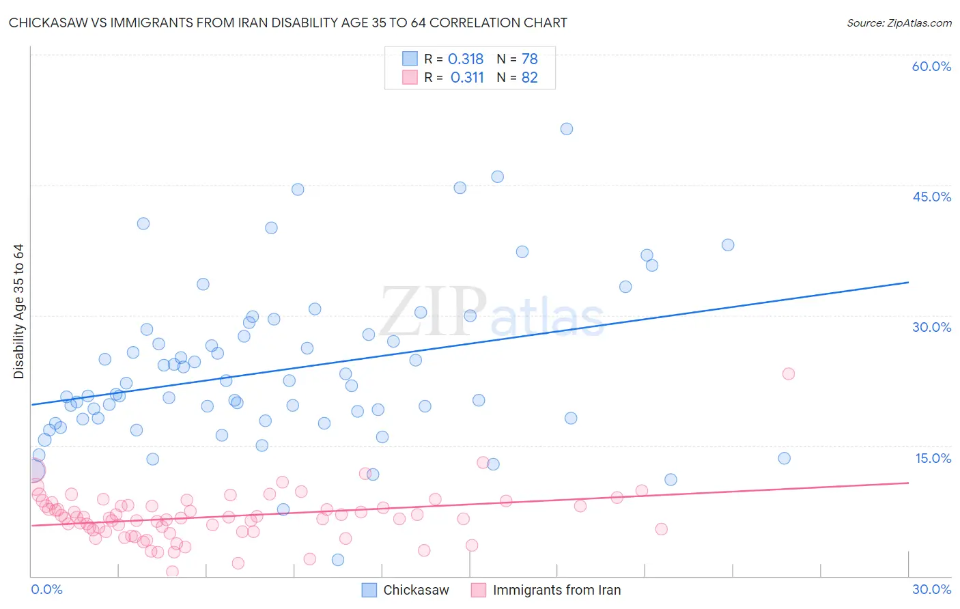Select the Chickasaw legend label
960x609 pixels.
(x=417, y=590)
